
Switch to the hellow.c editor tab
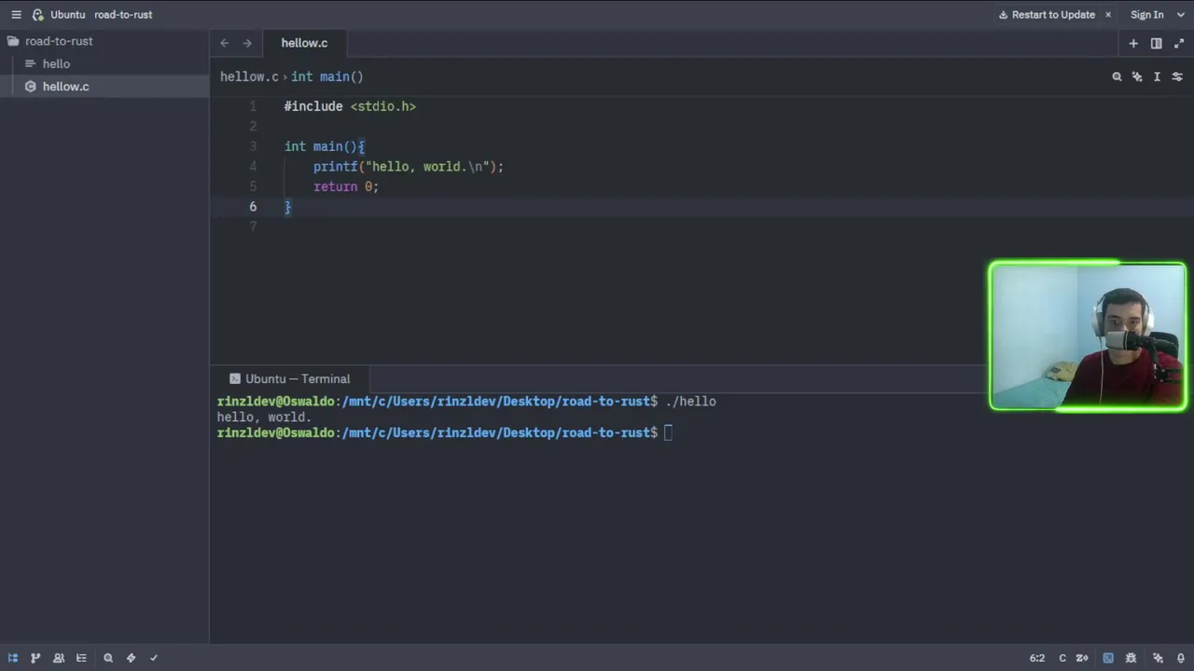coord(304,43)
